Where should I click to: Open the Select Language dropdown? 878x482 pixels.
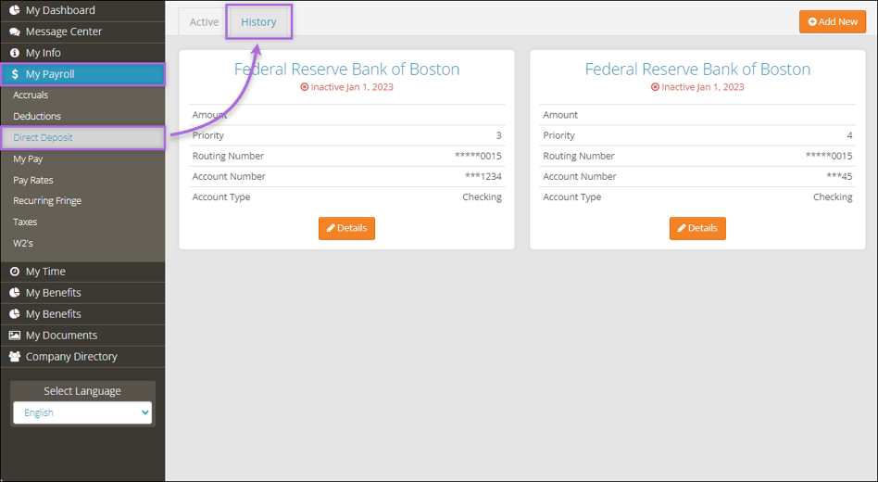click(82, 412)
